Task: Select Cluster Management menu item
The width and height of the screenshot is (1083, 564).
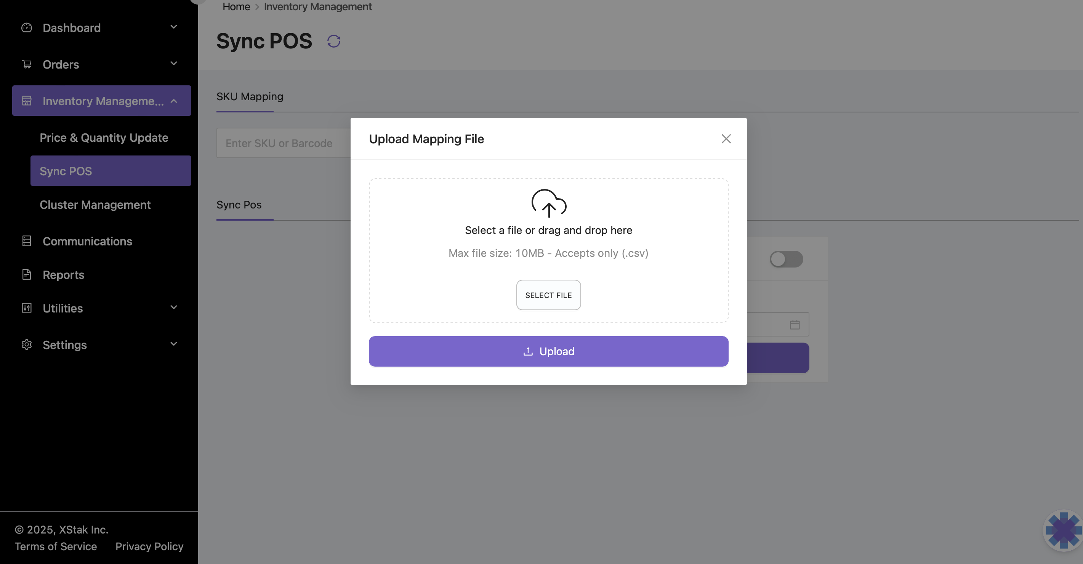Action: coord(95,205)
